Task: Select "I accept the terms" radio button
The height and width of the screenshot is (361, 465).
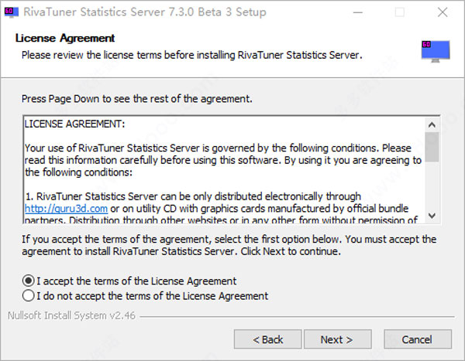Action: tap(29, 281)
